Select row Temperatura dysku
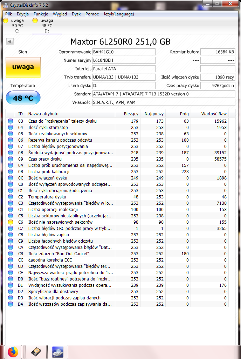The height and width of the screenshot is (359, 241). point(117,197)
